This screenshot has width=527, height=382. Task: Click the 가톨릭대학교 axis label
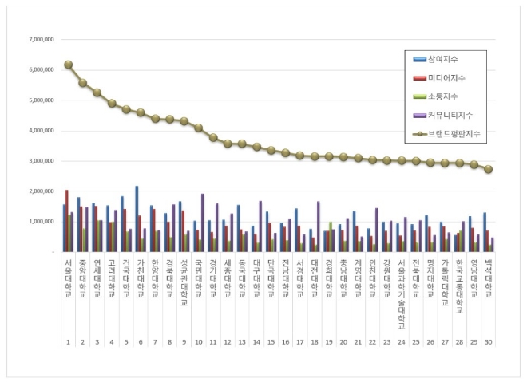click(x=445, y=282)
